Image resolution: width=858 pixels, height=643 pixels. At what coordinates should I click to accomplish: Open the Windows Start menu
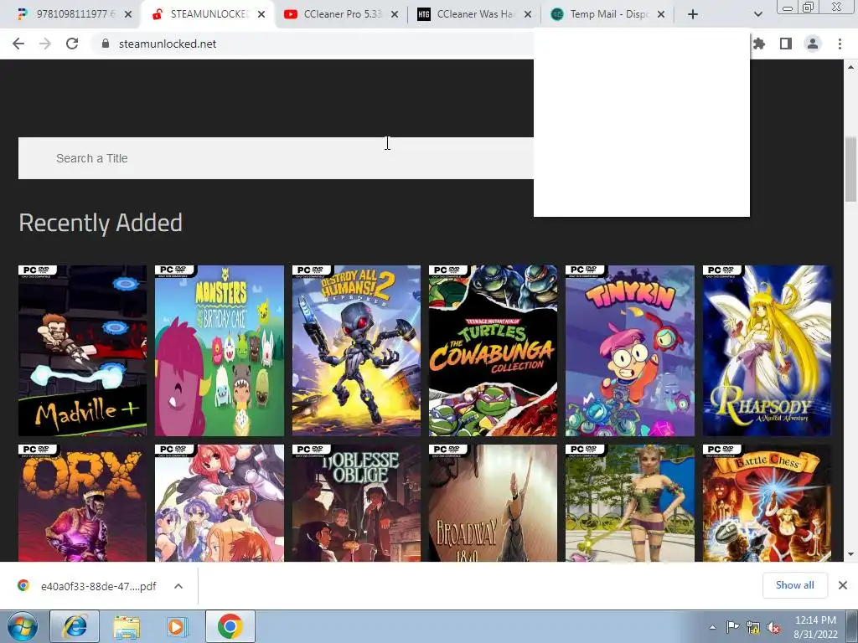point(23,626)
